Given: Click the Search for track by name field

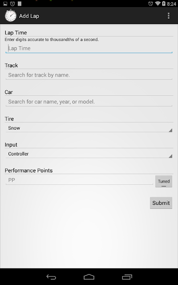Looking at the screenshot, I should tap(89, 75).
